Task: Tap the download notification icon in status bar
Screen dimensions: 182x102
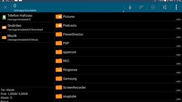Action: tap(3, 1)
